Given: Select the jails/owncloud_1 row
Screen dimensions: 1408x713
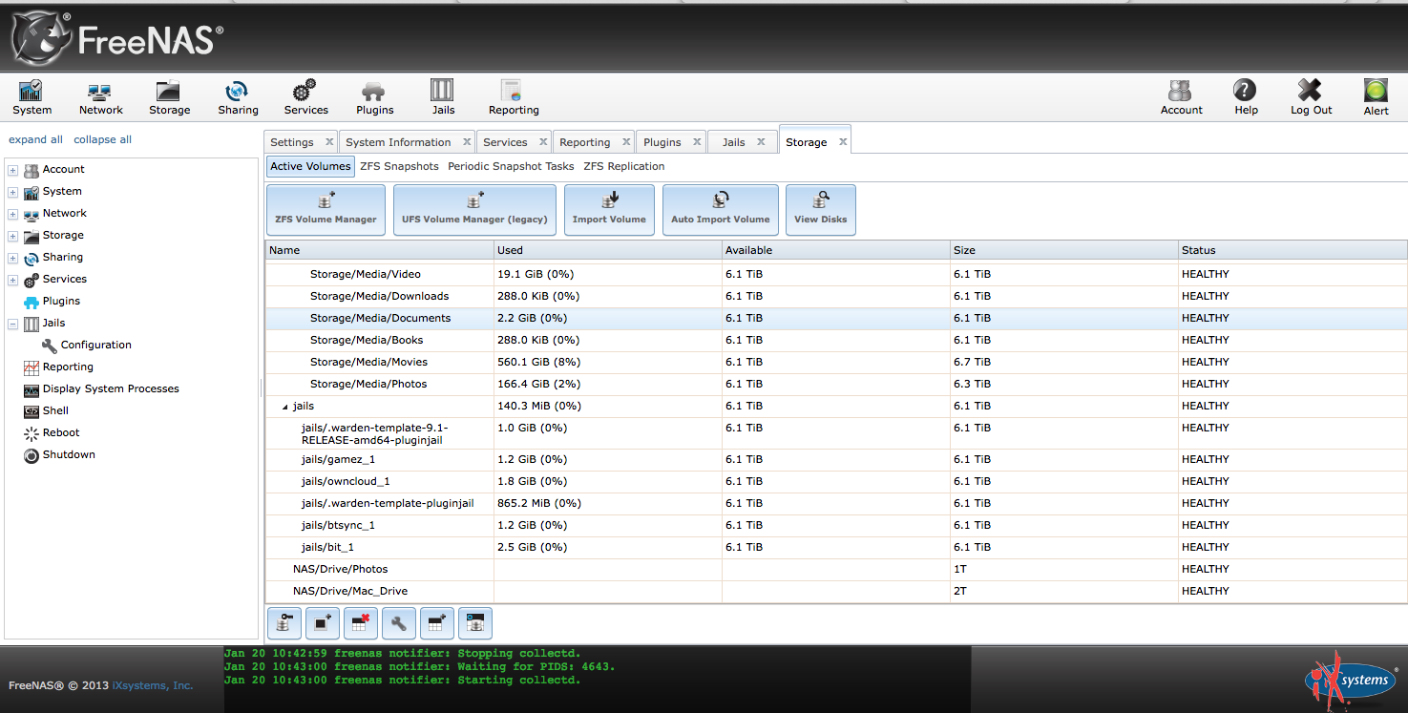Looking at the screenshot, I should point(836,481).
